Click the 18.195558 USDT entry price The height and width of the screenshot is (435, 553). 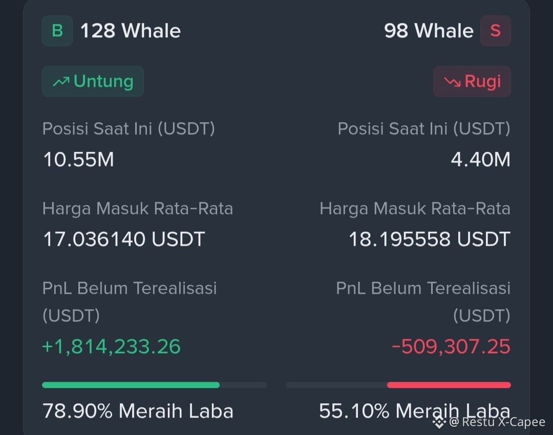click(x=429, y=239)
